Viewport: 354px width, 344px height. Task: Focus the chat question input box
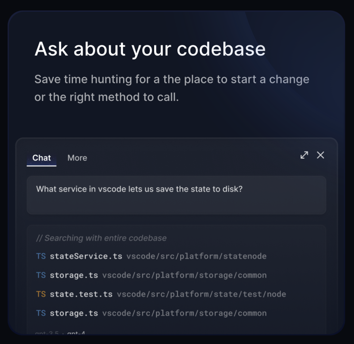pos(176,195)
